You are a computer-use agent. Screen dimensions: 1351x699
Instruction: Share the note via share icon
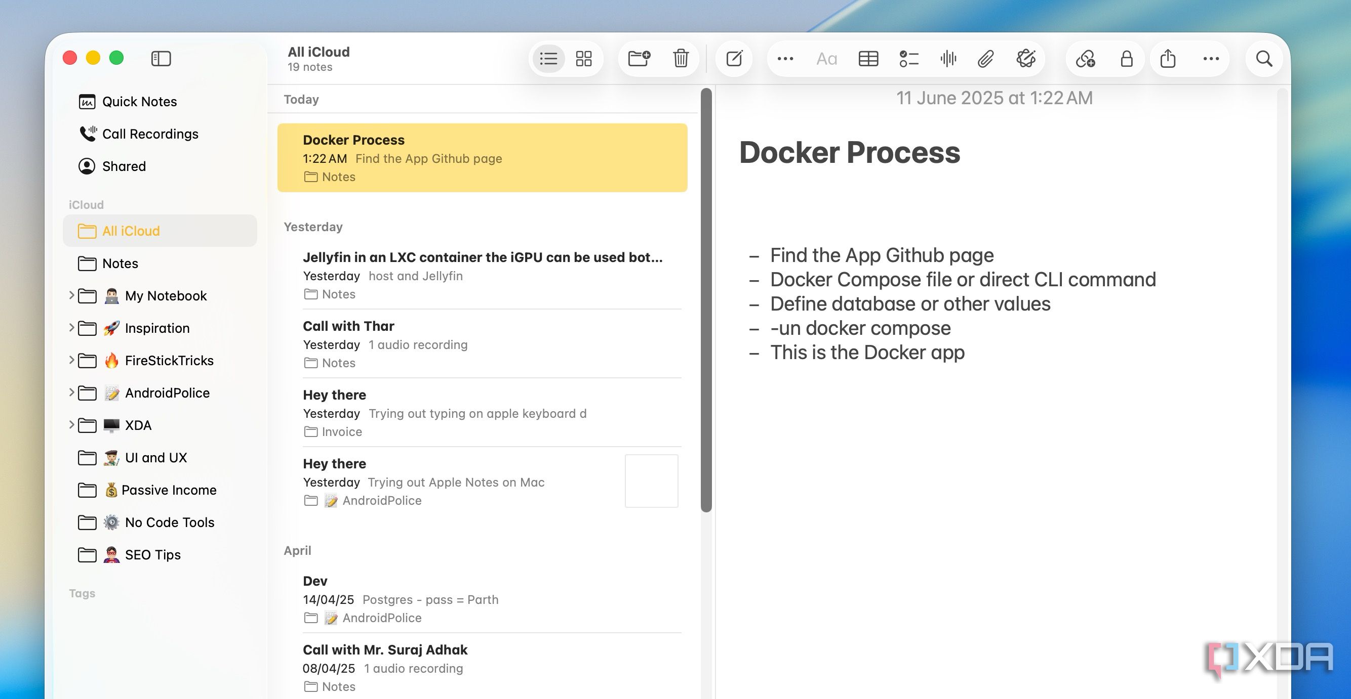pos(1168,58)
